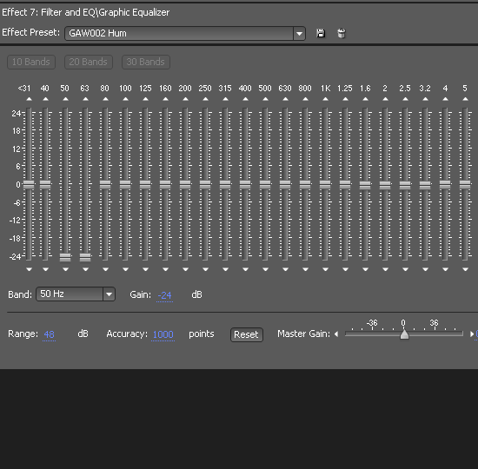
Task: Open the Effect Preset dropdown
Action: coord(299,33)
